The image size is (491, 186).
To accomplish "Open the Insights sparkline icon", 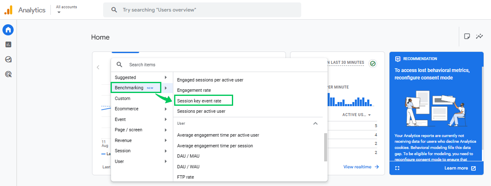I will click(x=479, y=37).
